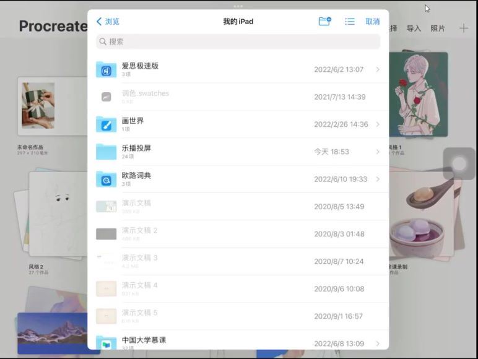This screenshot has width=478, height=359.
Task: Click the date 2022/6/2 13:07
Action: tap(339, 69)
